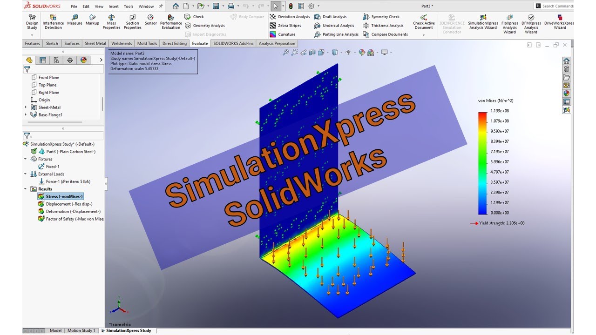The width and height of the screenshot is (596, 335).
Task: Run Deviation Analysis
Action: pos(290,17)
